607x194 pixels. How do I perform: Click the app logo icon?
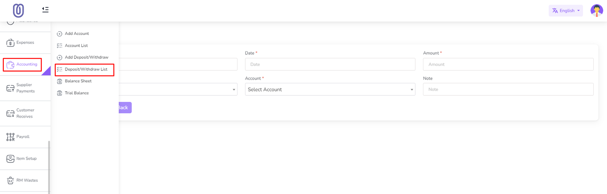click(x=18, y=11)
